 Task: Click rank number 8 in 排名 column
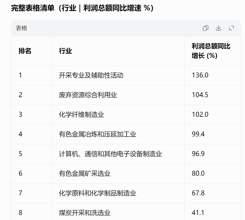pyautogui.click(x=20, y=213)
